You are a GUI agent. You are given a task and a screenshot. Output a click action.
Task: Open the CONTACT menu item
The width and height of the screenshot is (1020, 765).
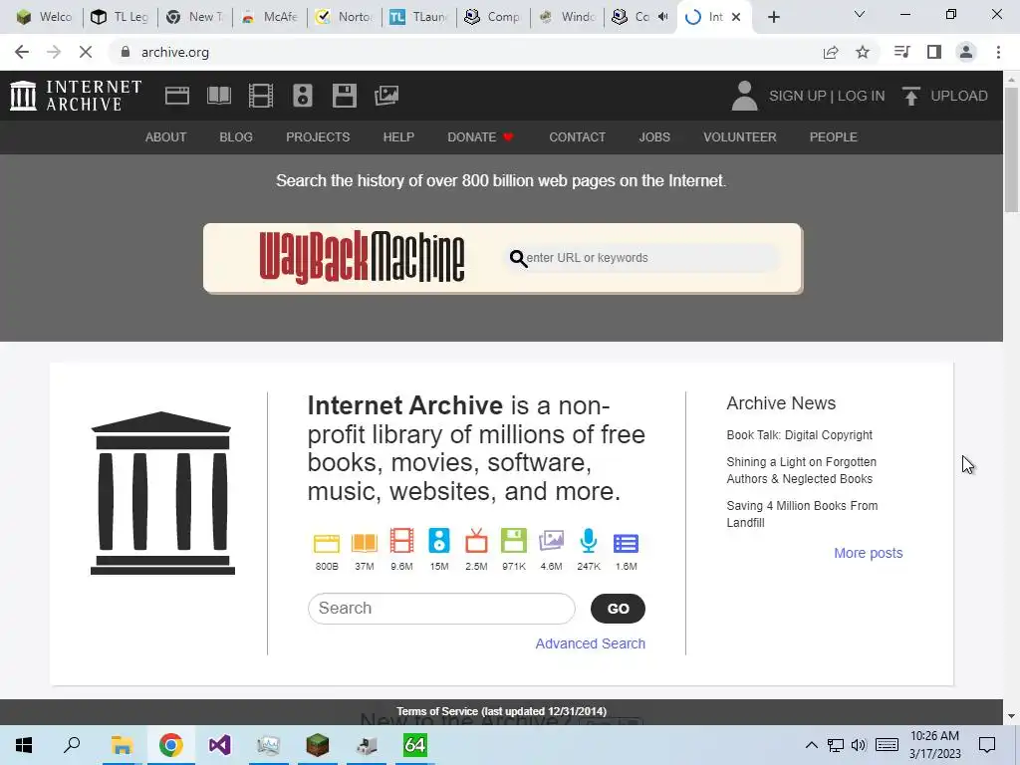[x=577, y=137]
